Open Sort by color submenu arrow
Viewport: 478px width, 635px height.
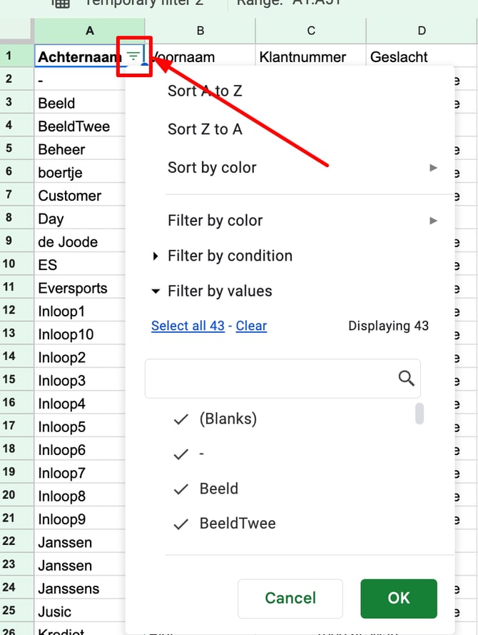[433, 168]
